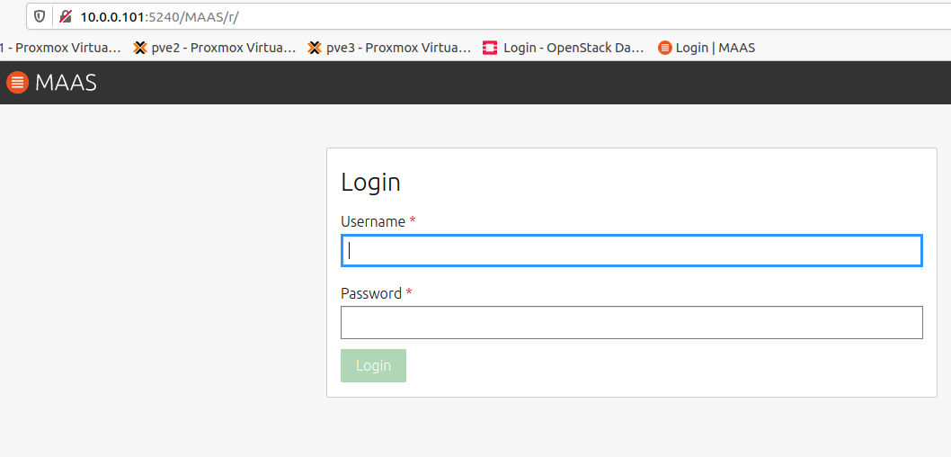
Task: Focus the browser address bar URL
Action: pos(160,17)
